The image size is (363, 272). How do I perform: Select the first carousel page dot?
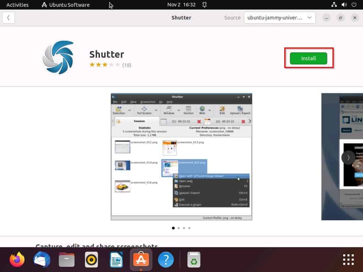pos(173,228)
